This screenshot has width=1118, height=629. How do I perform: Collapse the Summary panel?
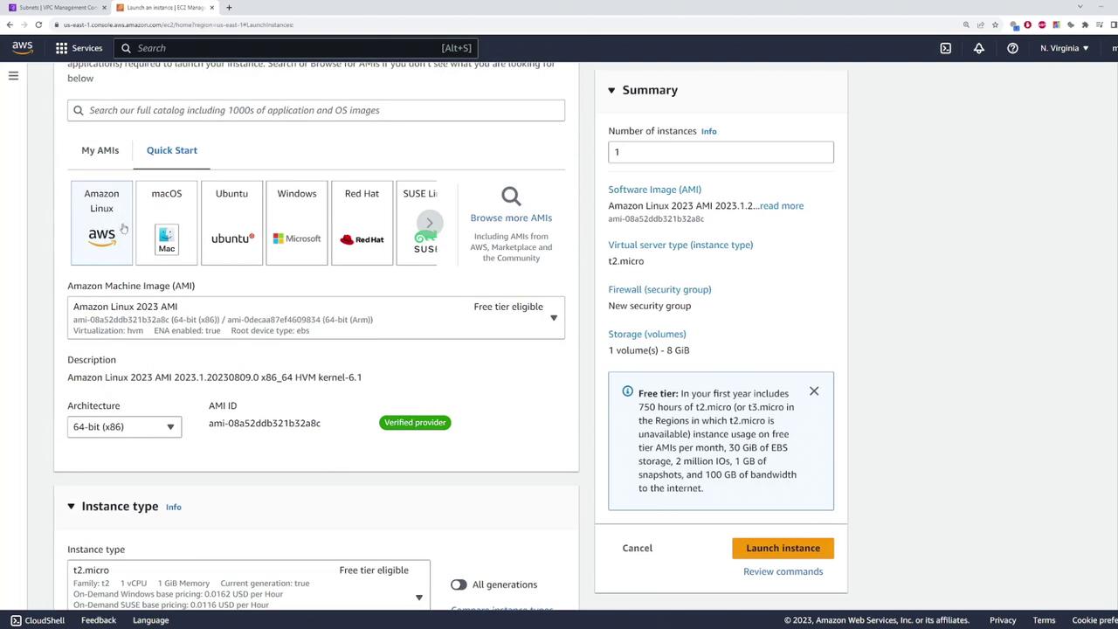tap(611, 90)
